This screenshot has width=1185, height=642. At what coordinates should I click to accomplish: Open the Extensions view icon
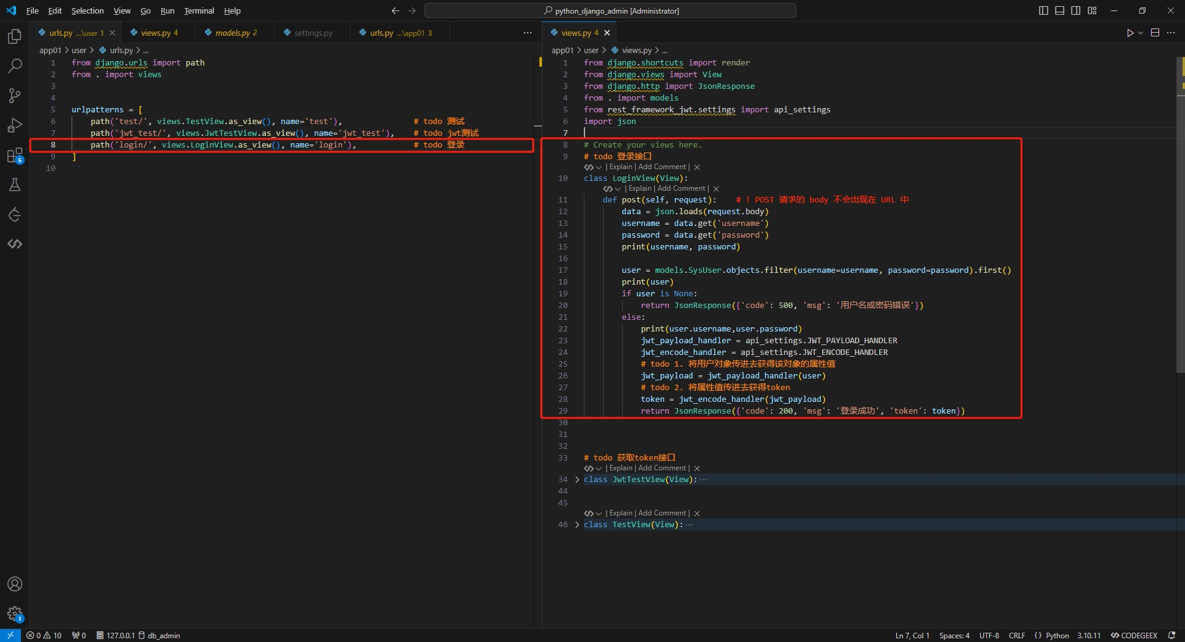15,156
